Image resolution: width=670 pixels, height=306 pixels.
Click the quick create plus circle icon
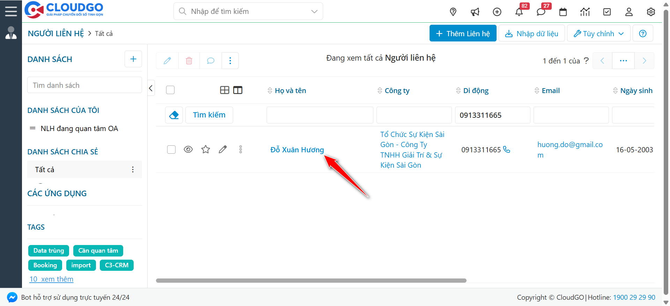tap(497, 12)
